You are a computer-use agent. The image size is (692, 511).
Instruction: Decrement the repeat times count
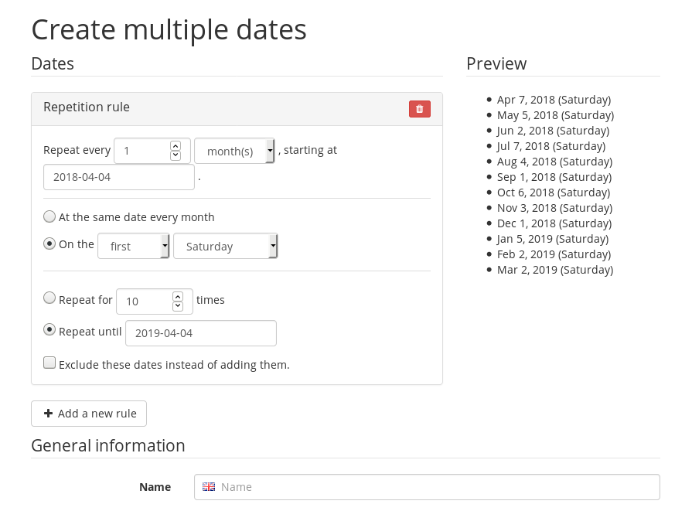(178, 306)
